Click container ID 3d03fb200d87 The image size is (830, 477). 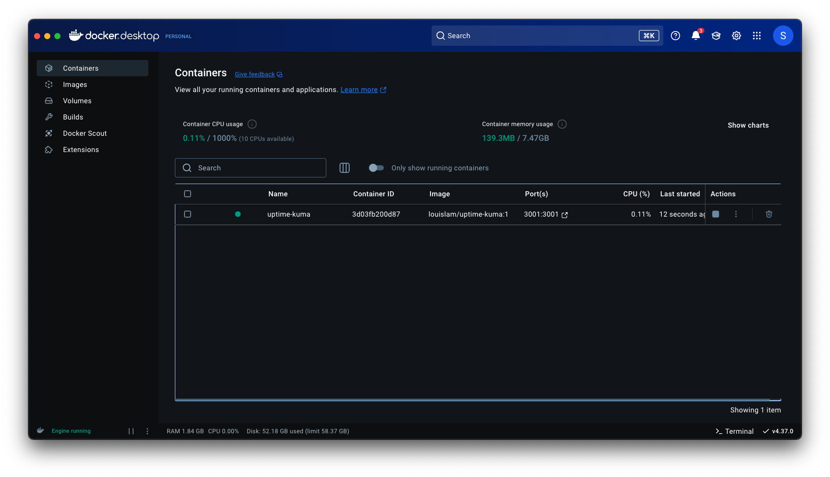point(376,214)
